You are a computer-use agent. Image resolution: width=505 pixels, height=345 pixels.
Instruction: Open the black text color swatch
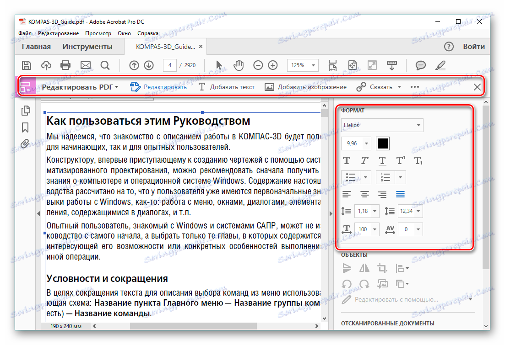point(382,143)
